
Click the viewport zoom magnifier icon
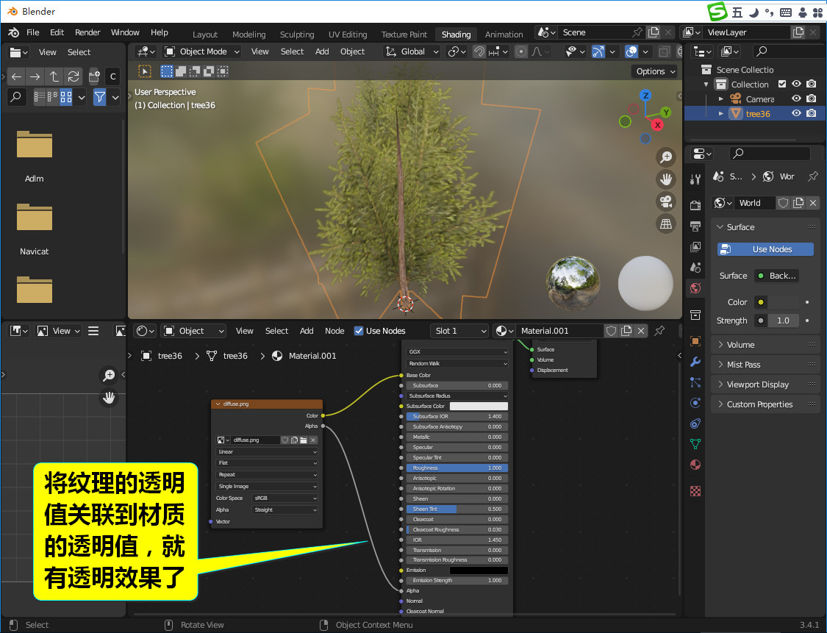666,157
